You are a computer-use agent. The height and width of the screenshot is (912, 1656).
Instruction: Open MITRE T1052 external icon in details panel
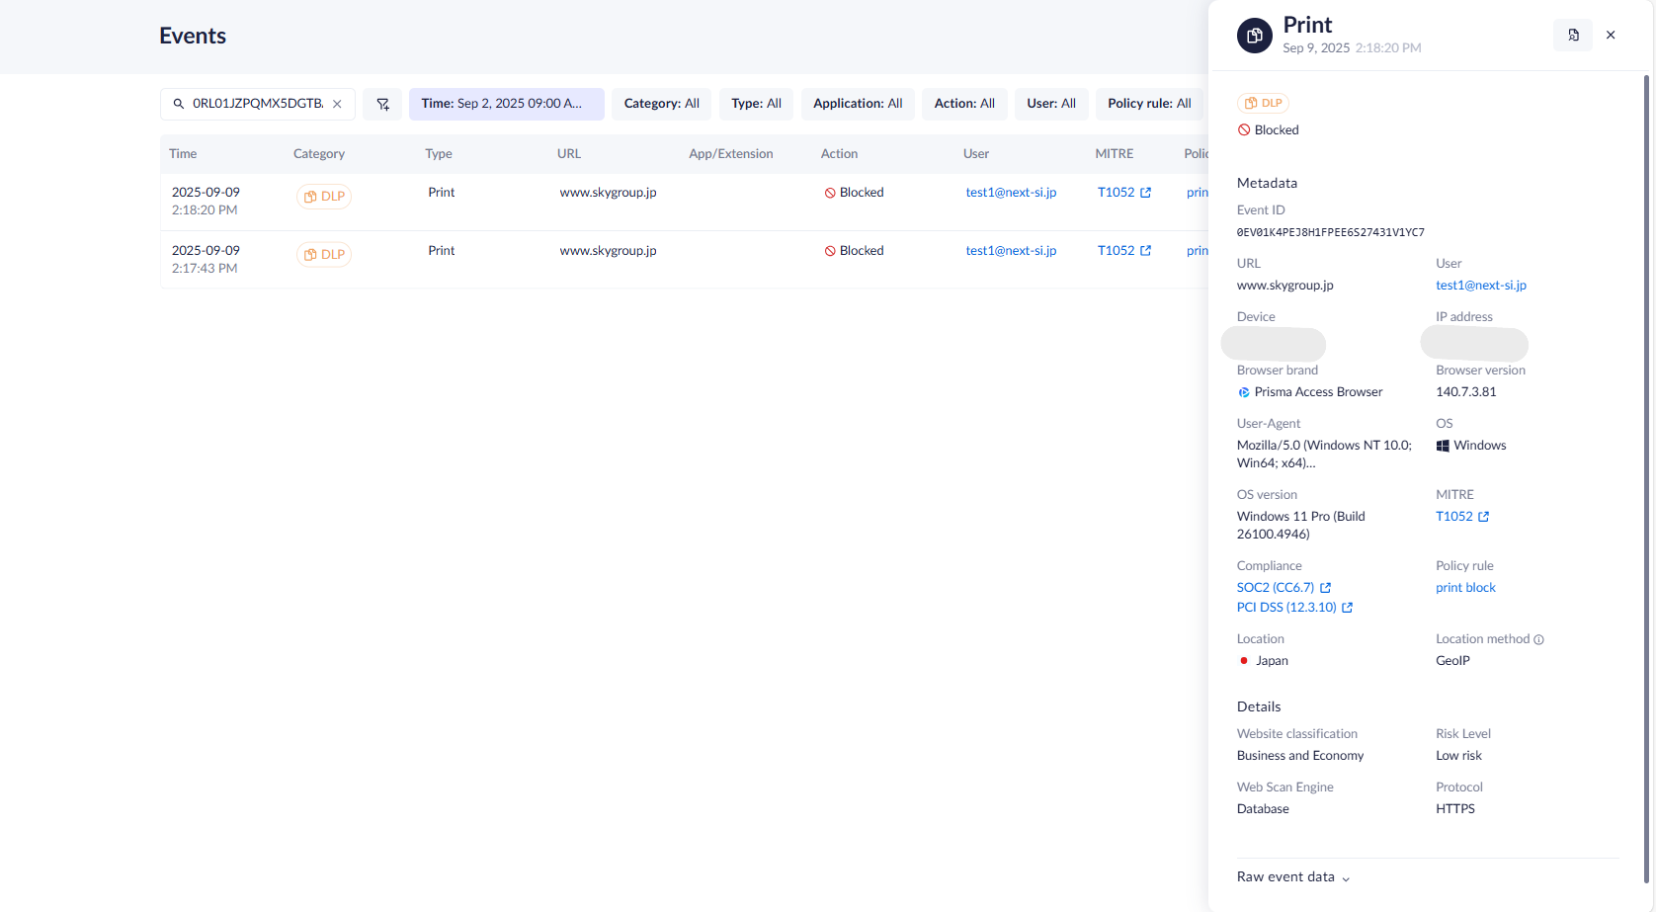[1484, 517]
